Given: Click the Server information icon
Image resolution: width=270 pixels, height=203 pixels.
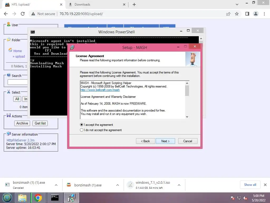Looking at the screenshot, I should pos(9,133).
